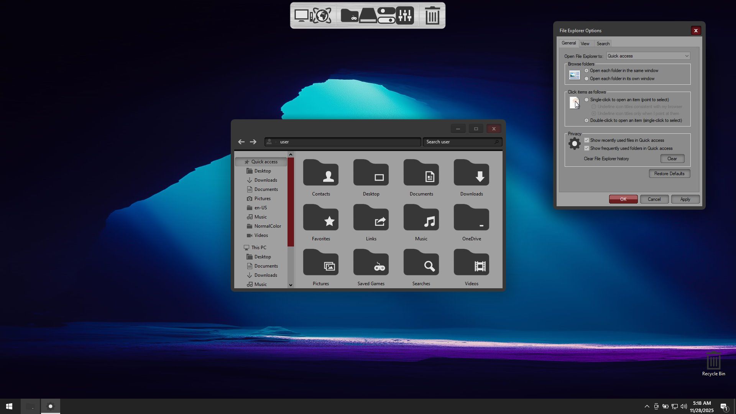The height and width of the screenshot is (414, 736).
Task: Select Single-click to open an item option
Action: point(586,100)
